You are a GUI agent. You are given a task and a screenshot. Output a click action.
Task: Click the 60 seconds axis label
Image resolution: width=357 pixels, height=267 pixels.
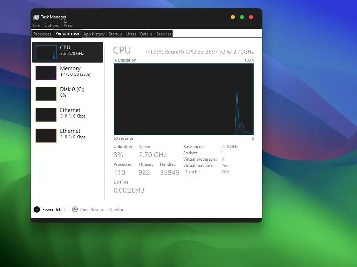click(x=124, y=138)
